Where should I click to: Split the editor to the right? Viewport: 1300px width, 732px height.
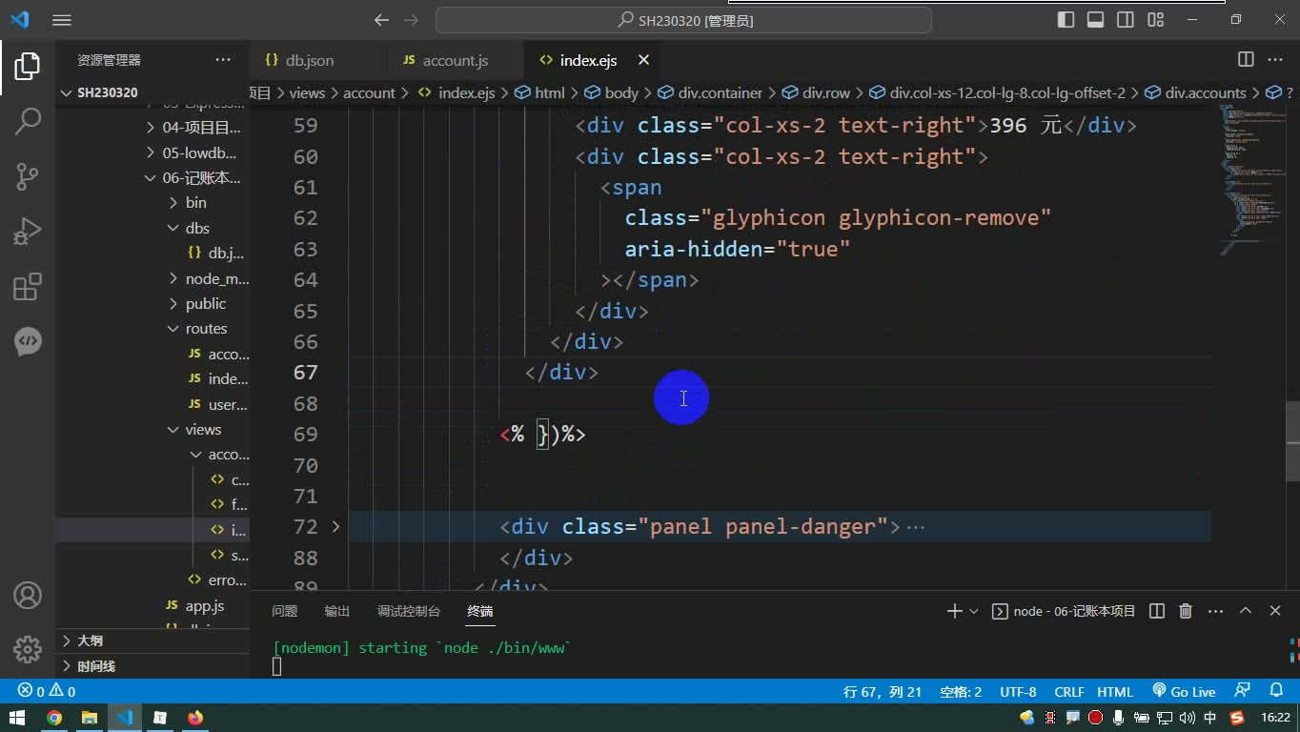[1246, 59]
